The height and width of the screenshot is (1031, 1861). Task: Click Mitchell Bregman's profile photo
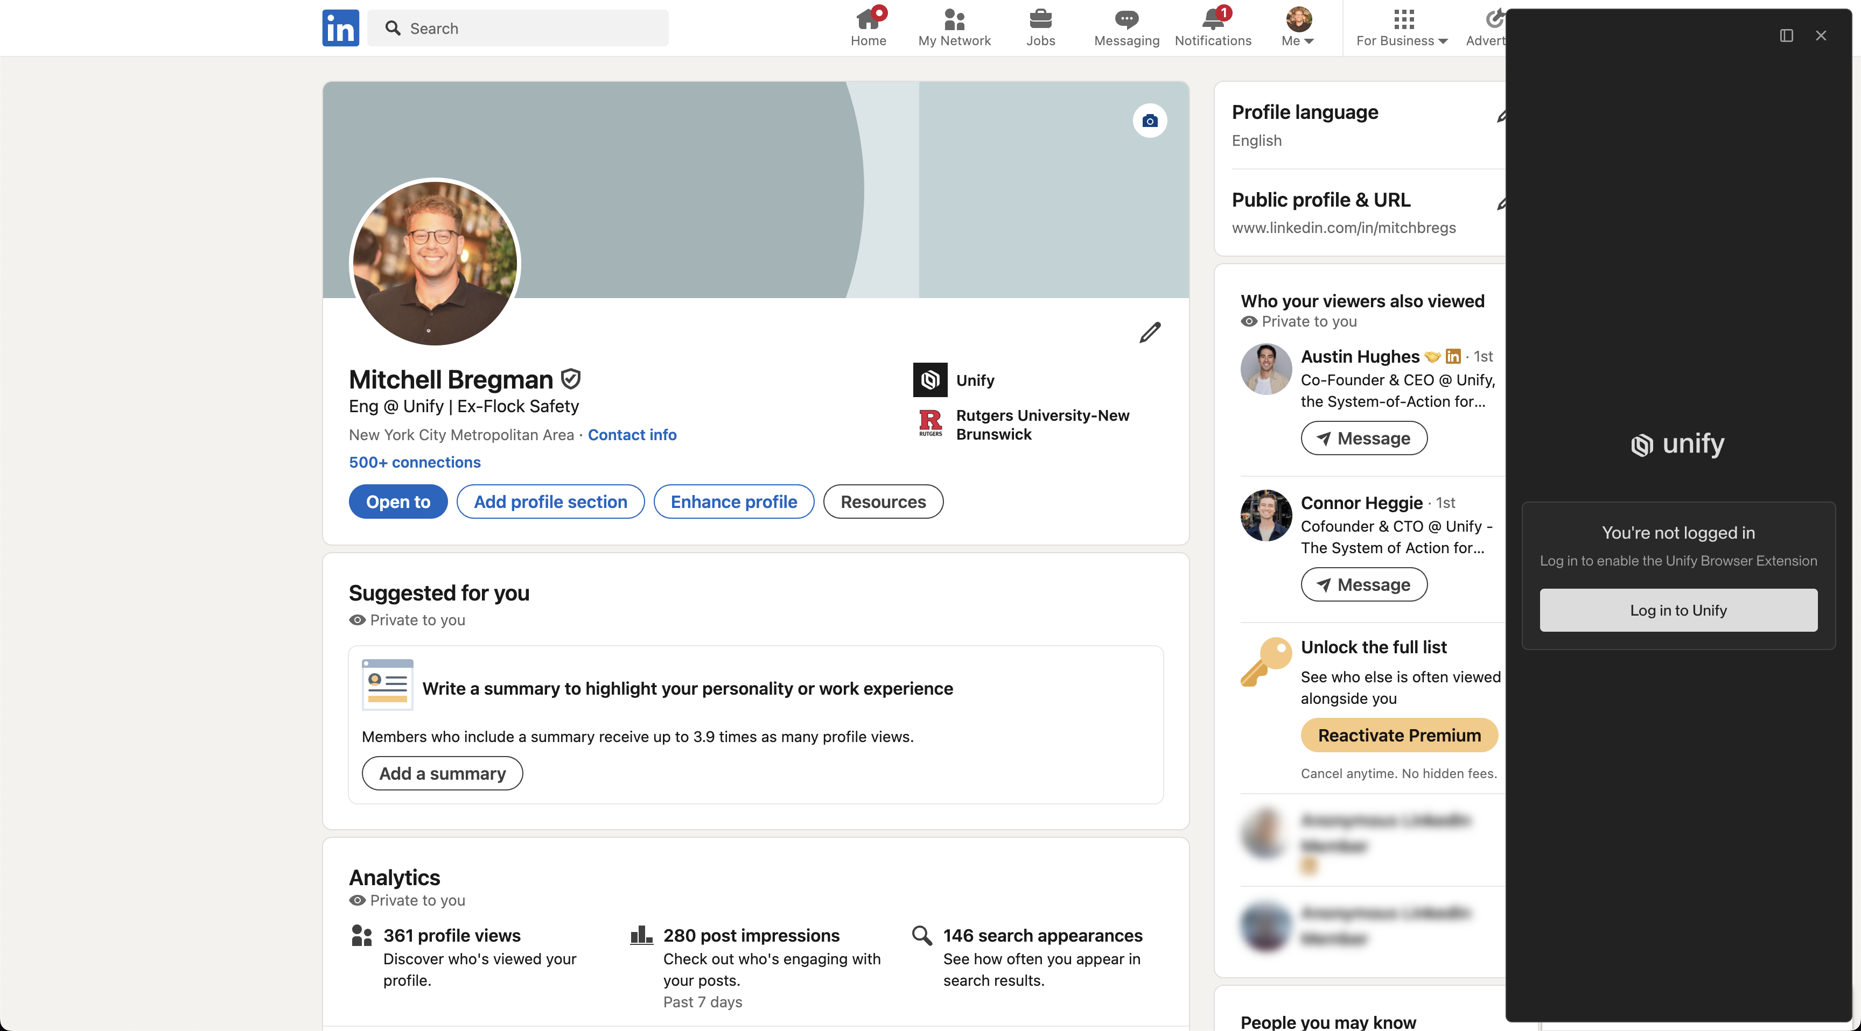(435, 263)
